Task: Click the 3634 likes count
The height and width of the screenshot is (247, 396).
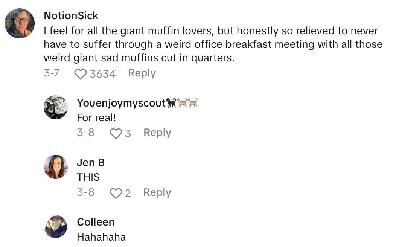Action: point(102,74)
